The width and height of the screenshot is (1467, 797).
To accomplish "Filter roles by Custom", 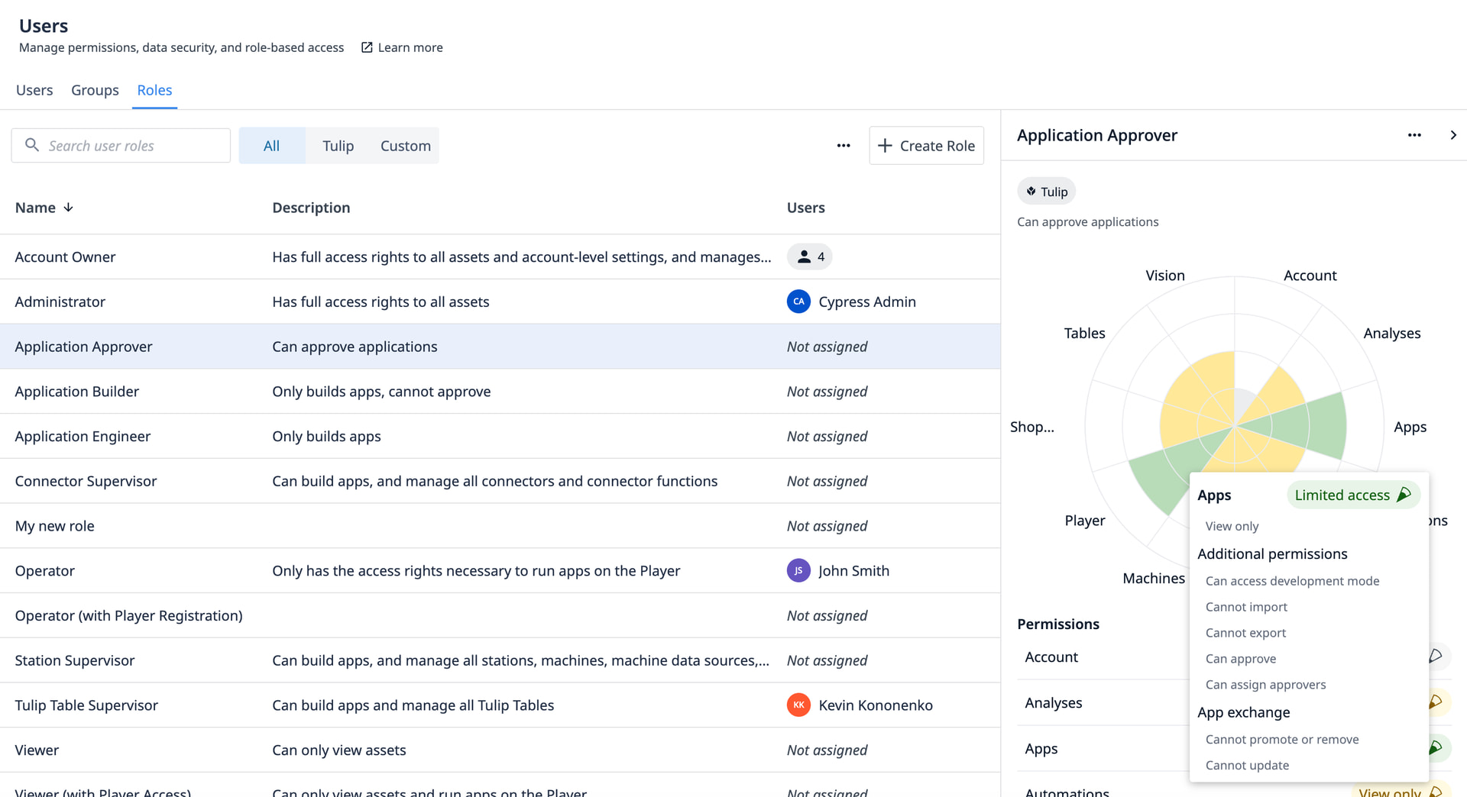I will [x=405, y=146].
